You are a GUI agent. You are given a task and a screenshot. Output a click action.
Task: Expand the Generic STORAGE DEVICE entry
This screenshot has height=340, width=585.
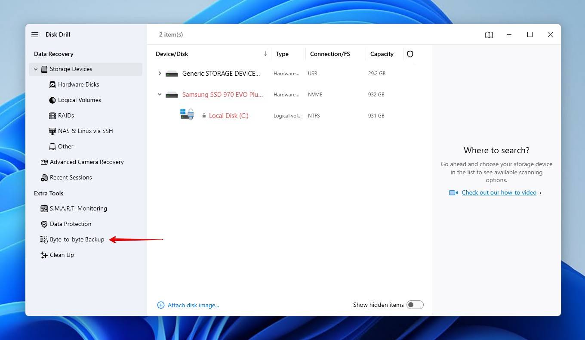click(160, 73)
